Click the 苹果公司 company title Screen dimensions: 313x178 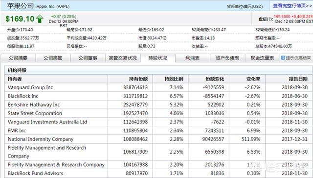[21, 5]
